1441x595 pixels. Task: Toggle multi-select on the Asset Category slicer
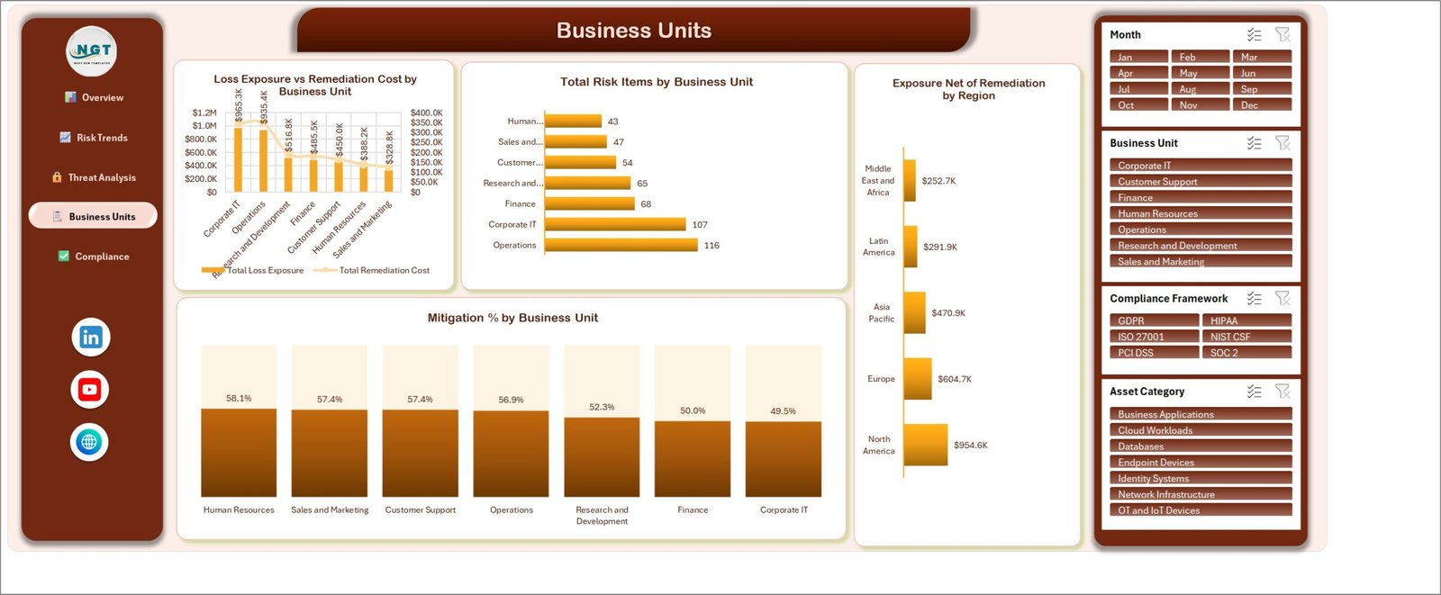coord(1255,392)
